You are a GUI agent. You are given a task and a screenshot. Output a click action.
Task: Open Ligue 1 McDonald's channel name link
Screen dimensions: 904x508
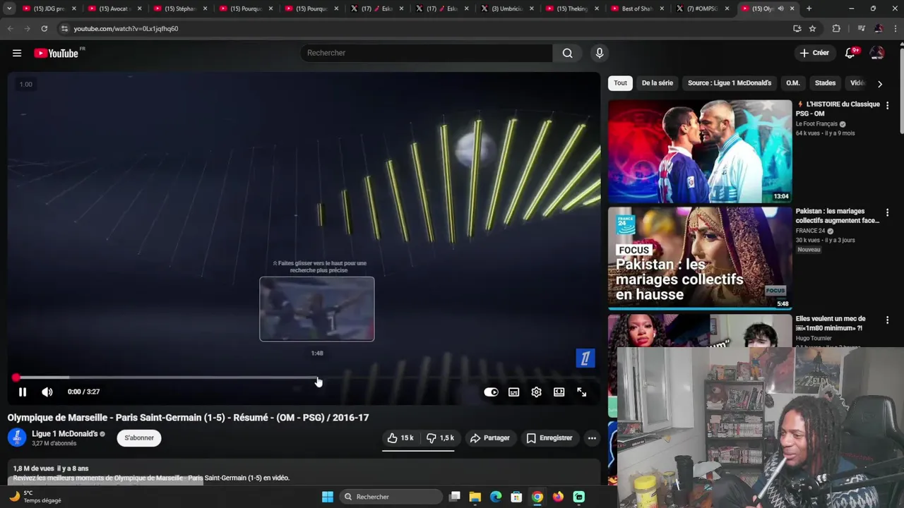point(64,434)
